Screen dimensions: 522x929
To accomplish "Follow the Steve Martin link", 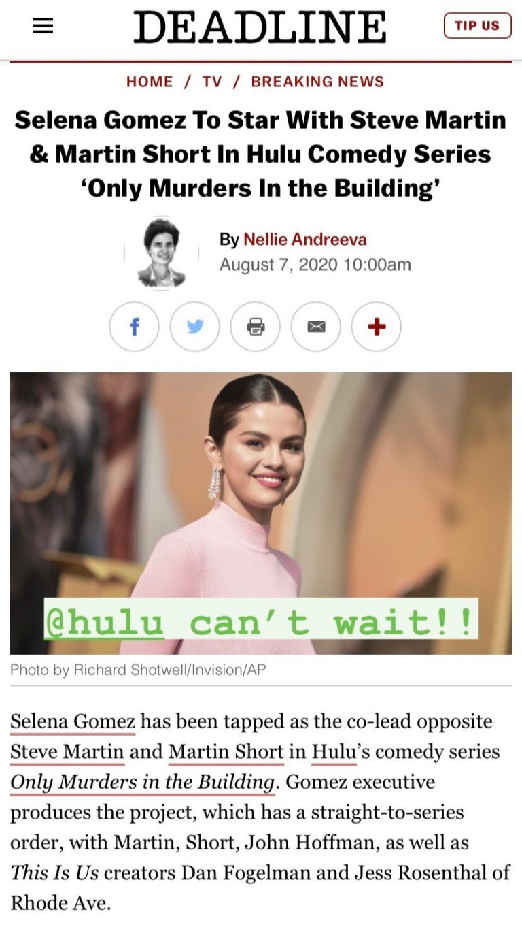I will pyautogui.click(x=67, y=752).
